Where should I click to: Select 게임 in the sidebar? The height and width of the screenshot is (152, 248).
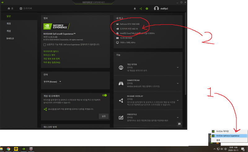click(19, 31)
